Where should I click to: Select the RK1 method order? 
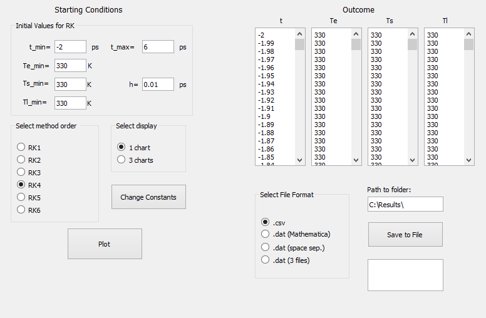point(21,147)
